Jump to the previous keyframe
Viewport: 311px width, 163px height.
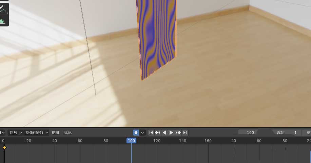(158, 133)
